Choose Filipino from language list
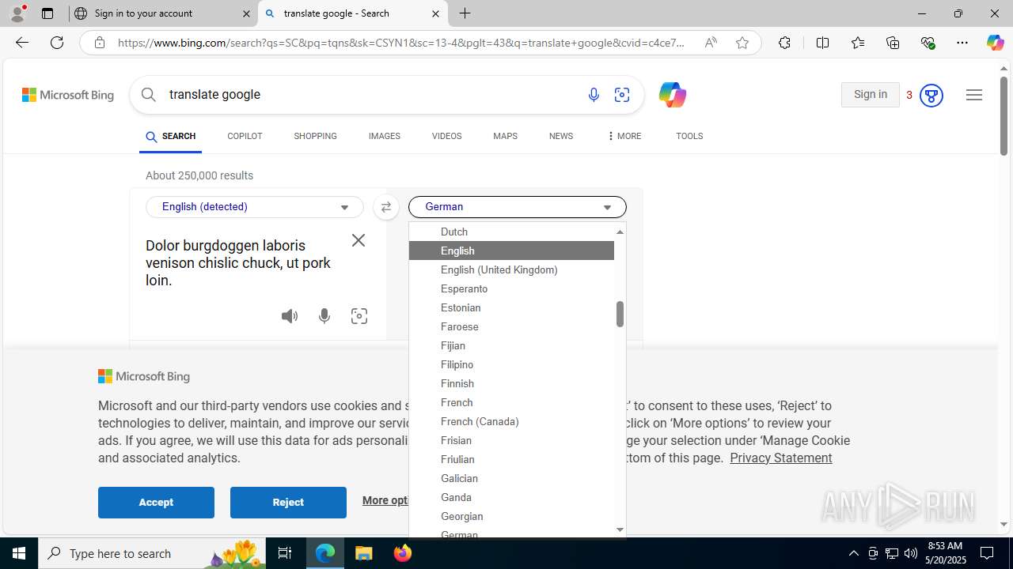 tap(511, 364)
